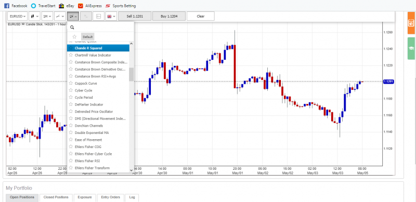
Task: Choose Constance Brown Derivative Oscillator
Action: pos(98,69)
